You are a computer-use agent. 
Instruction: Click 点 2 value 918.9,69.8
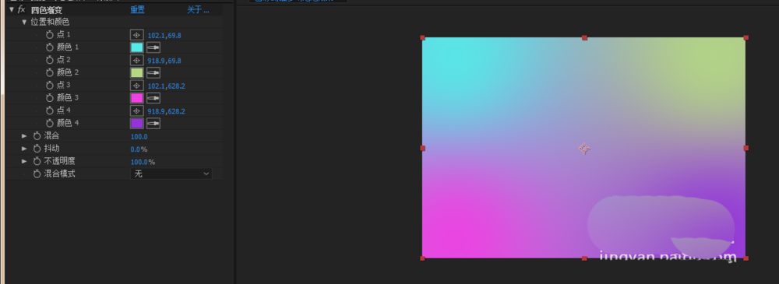click(x=164, y=61)
